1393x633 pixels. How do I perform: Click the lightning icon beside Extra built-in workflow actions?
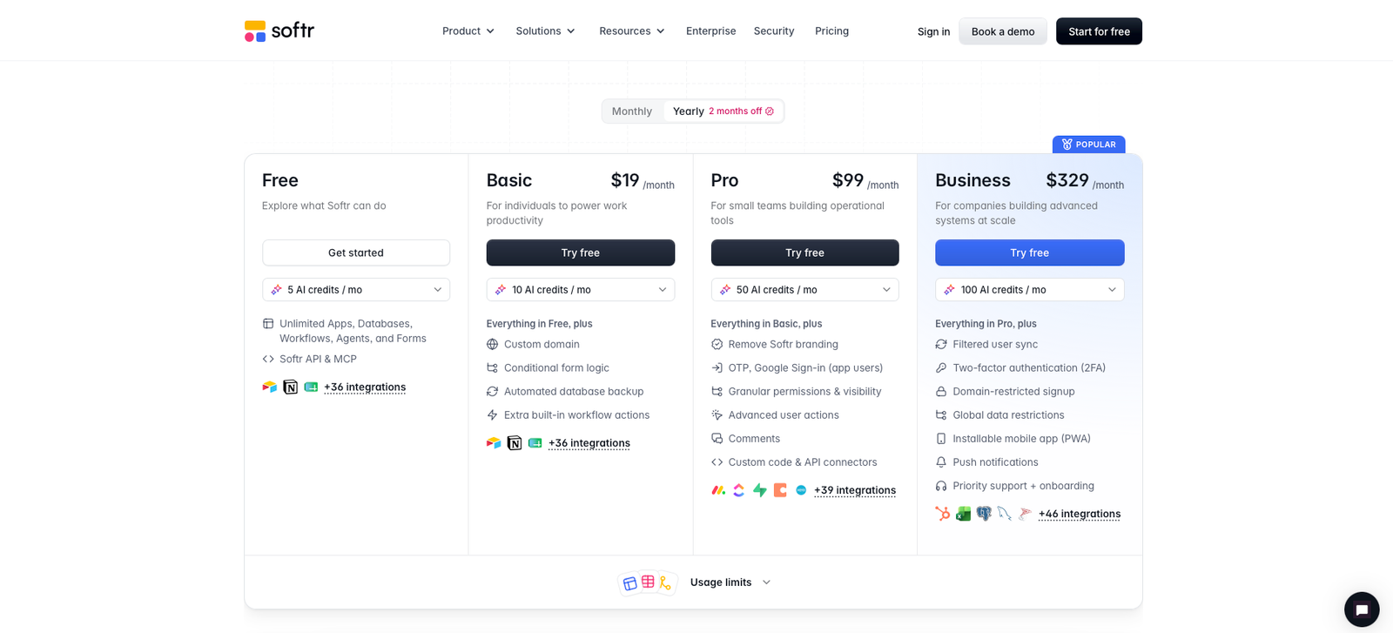493,415
